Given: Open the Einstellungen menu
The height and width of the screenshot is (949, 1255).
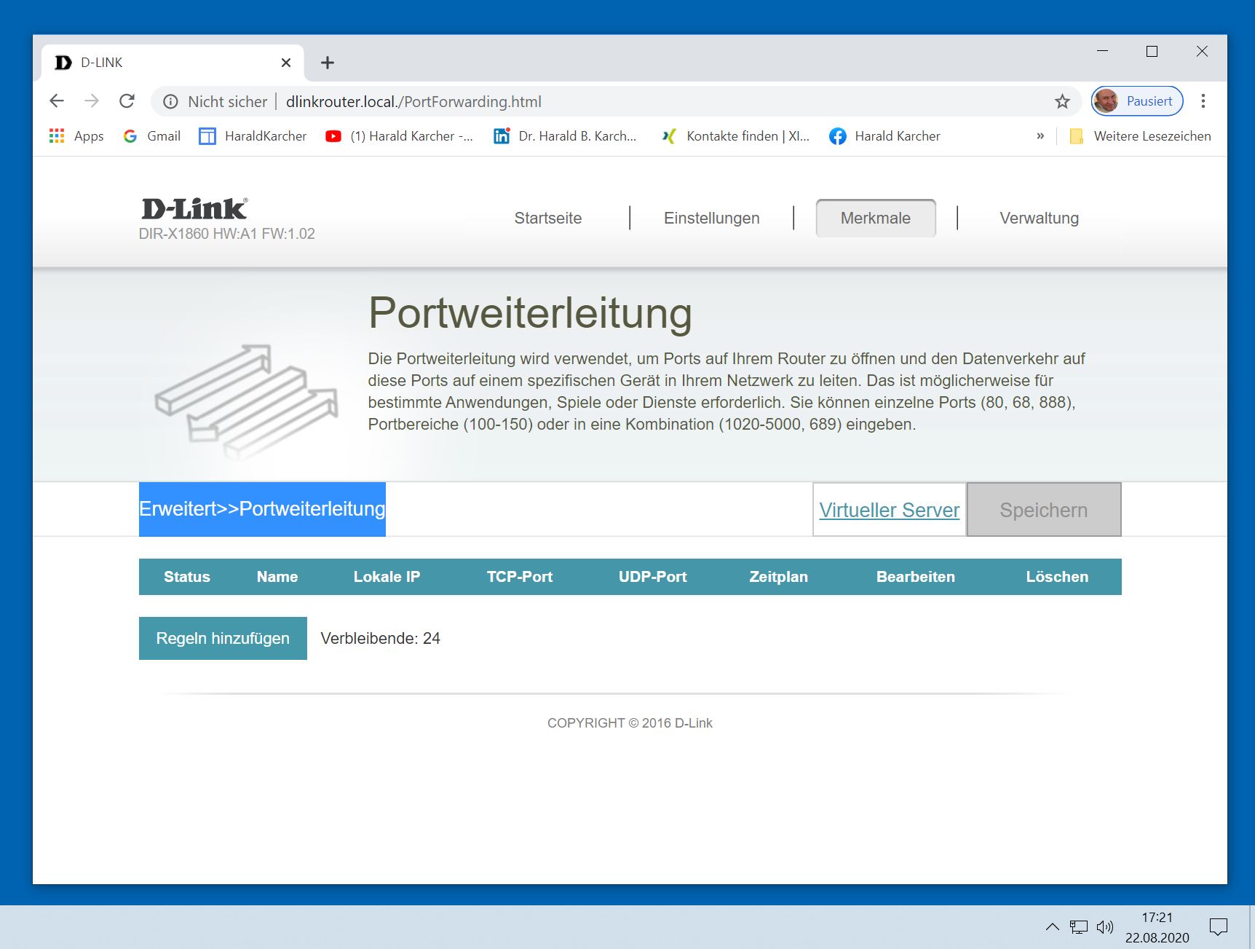Looking at the screenshot, I should pos(712,218).
